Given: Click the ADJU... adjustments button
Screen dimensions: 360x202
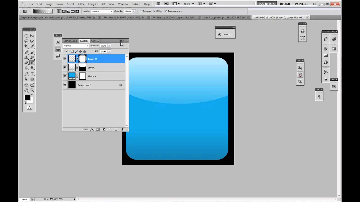Looking at the screenshot, I should [225, 34].
